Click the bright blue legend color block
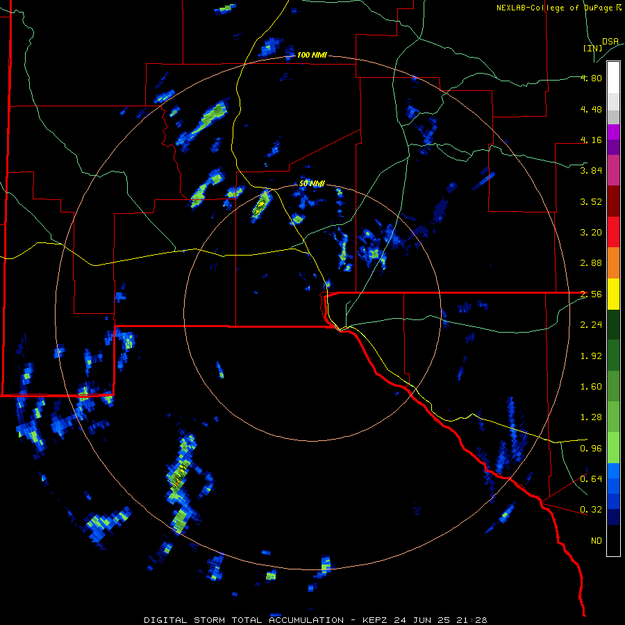 613,471
